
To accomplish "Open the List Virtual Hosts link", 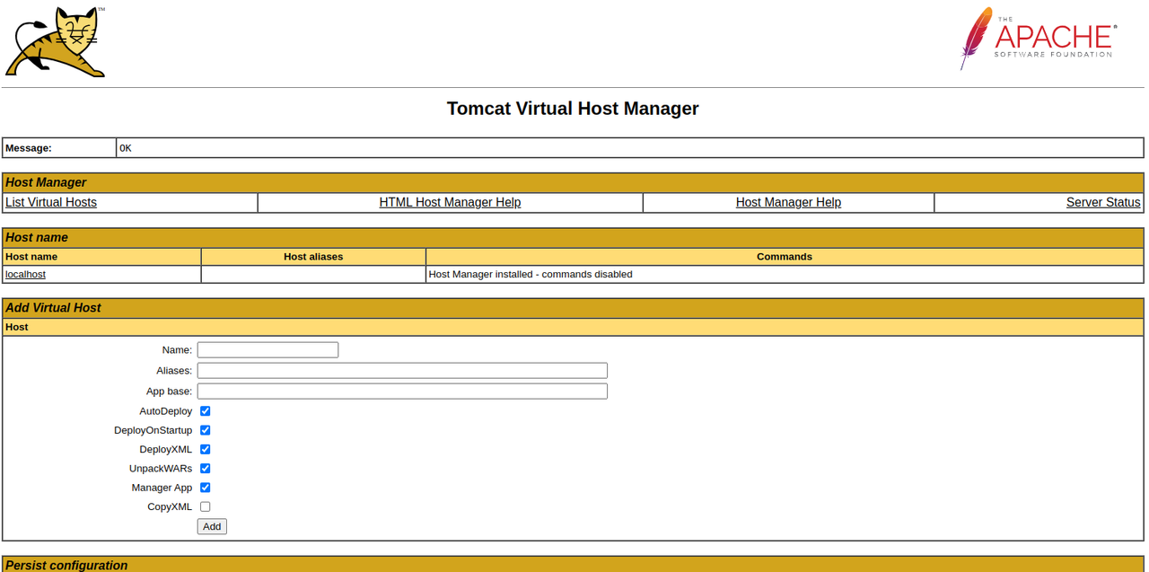I will (50, 202).
